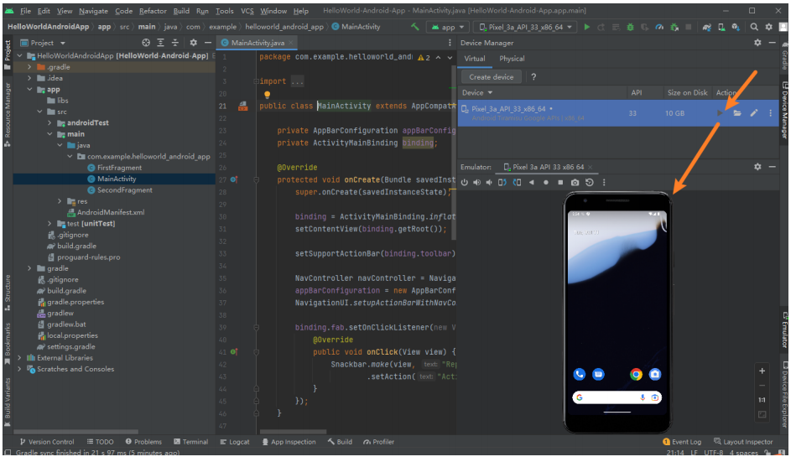Launch the Pixel 3a virtual device
Viewport: 796px width, 462px height.
pyautogui.click(x=719, y=113)
